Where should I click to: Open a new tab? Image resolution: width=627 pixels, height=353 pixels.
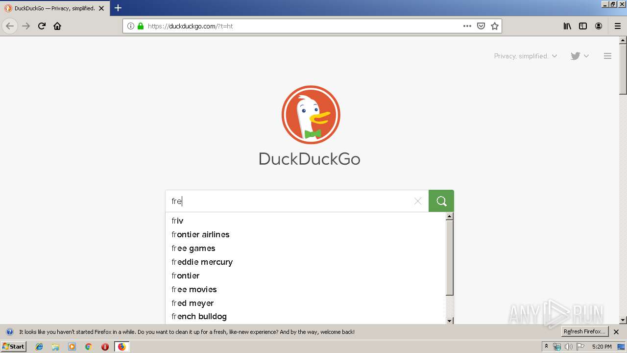[118, 8]
